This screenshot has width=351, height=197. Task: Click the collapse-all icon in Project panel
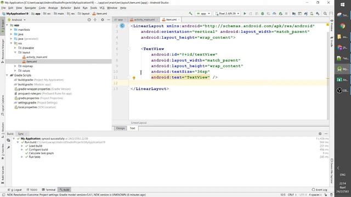click(95, 20)
